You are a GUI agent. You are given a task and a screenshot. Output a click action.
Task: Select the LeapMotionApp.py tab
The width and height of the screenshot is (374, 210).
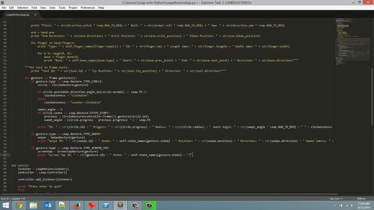pyautogui.click(x=18, y=15)
